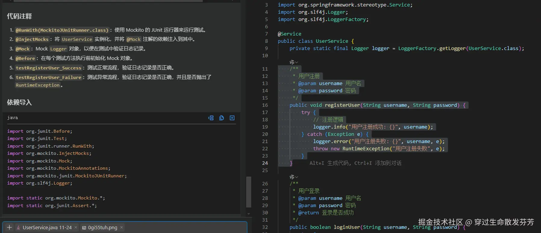541x233 pixels.
Task: Click 'import static org.junit.Assert.*;' line
Action: pos(52,206)
